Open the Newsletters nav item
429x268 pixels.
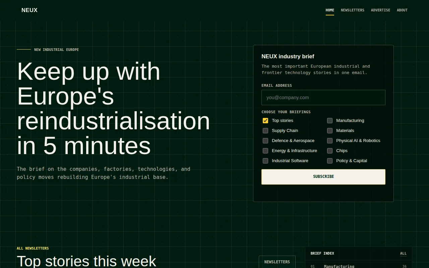(353, 10)
